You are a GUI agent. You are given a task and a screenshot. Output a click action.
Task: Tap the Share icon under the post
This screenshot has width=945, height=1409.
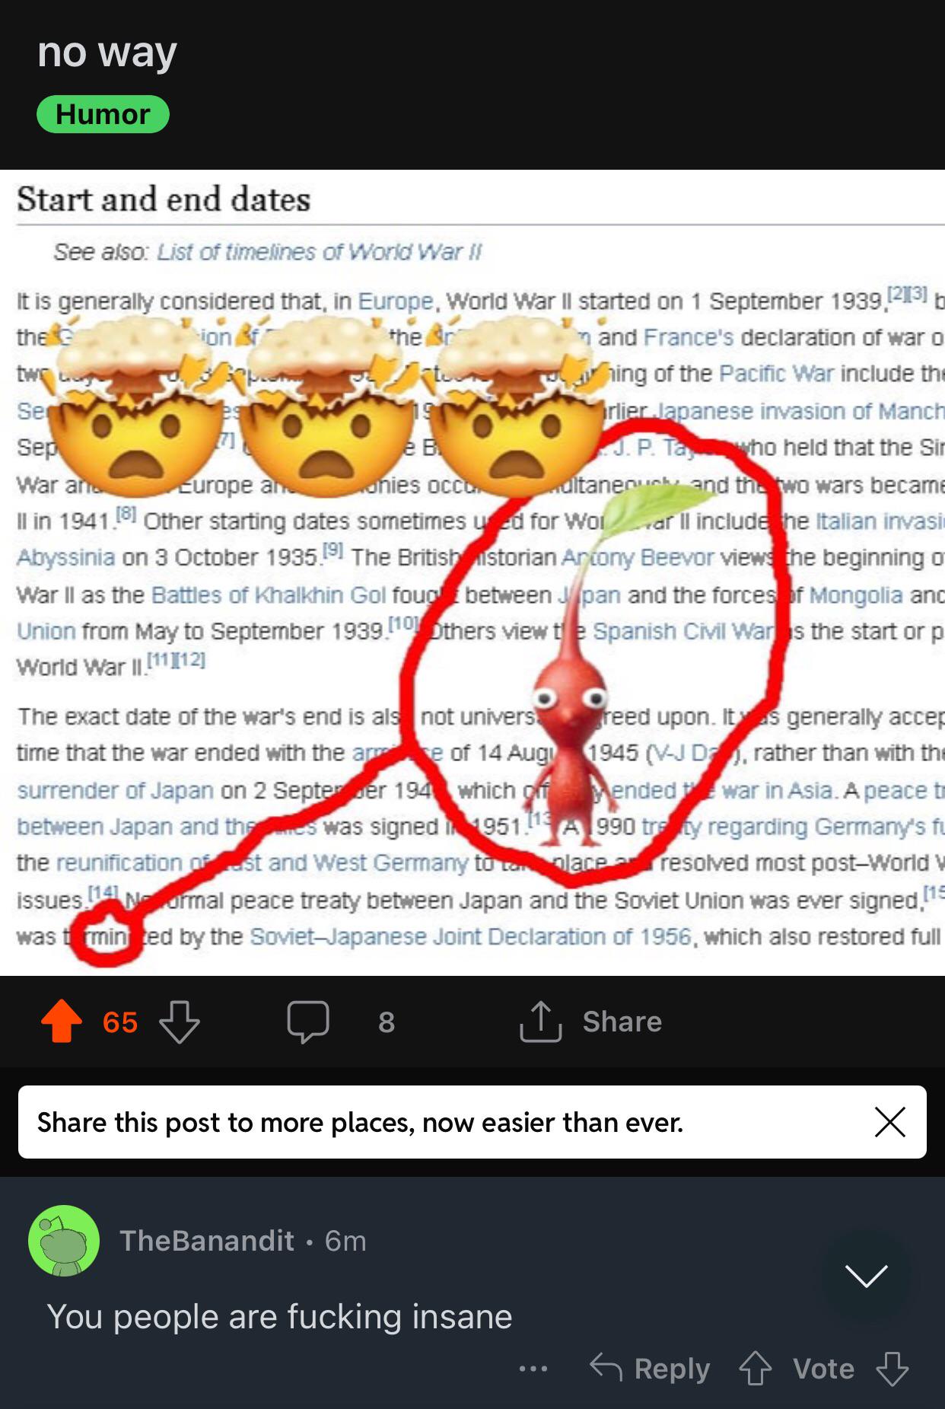pos(540,1021)
